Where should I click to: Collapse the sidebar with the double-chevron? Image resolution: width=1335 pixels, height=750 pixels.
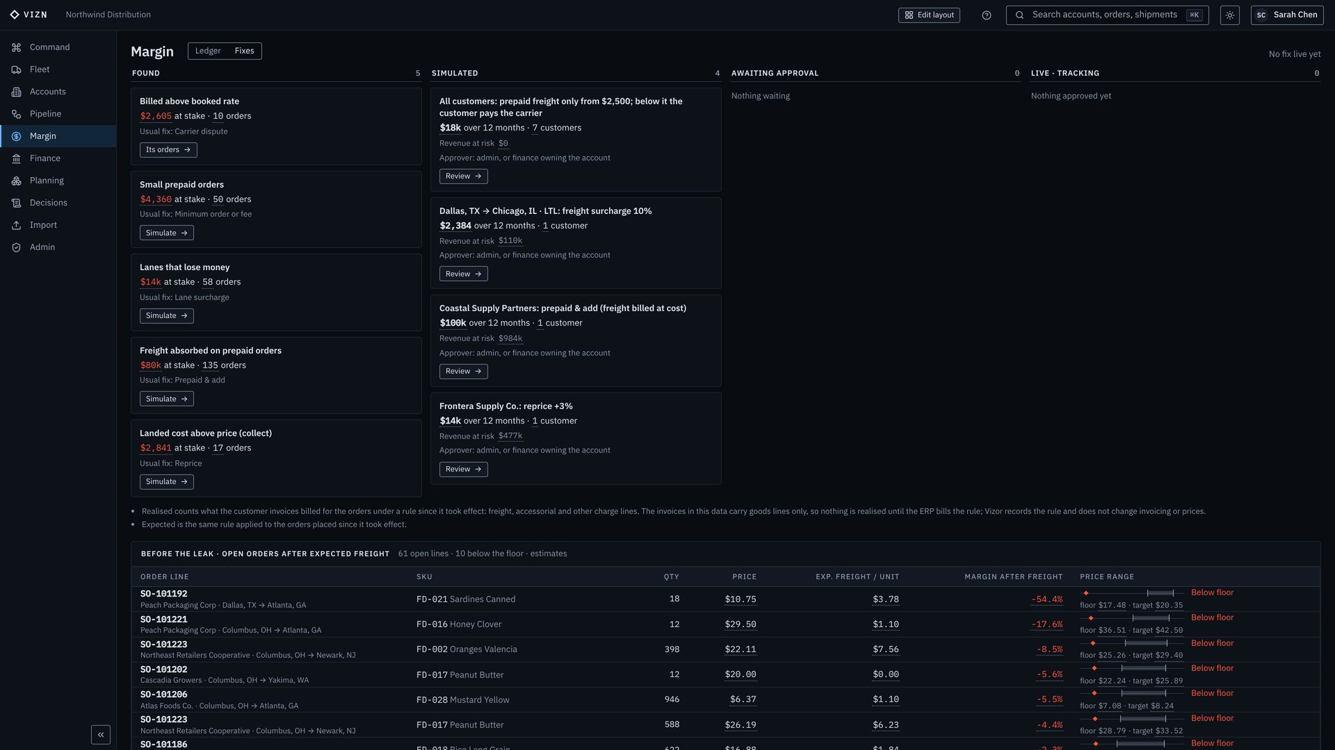click(x=101, y=735)
